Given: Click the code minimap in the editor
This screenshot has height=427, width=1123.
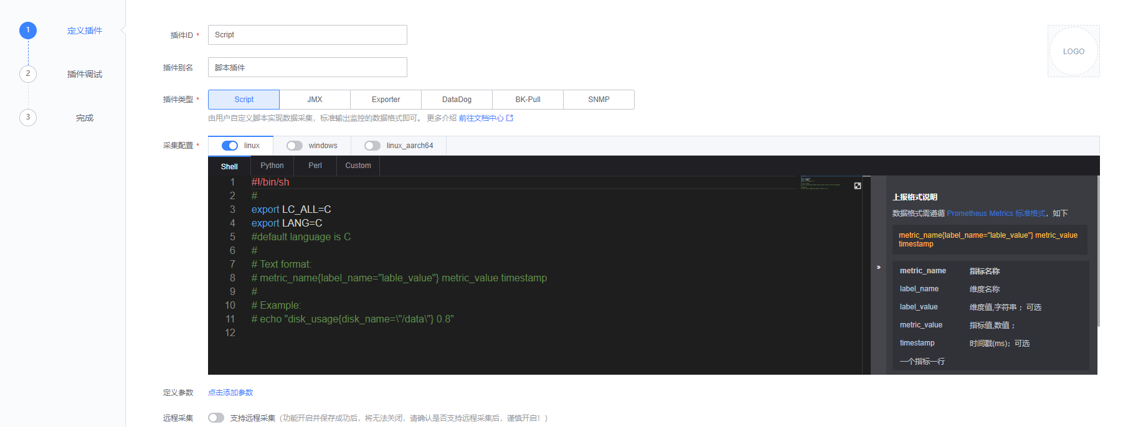Looking at the screenshot, I should (820, 183).
